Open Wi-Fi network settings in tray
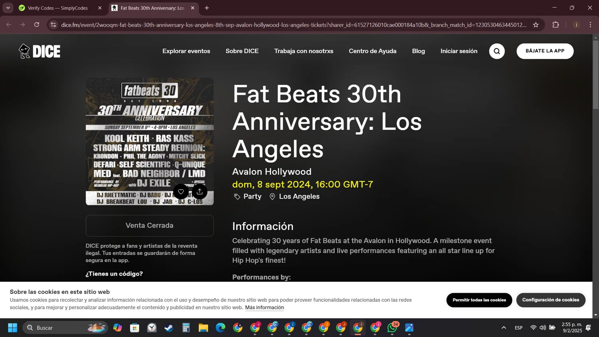 533,328
